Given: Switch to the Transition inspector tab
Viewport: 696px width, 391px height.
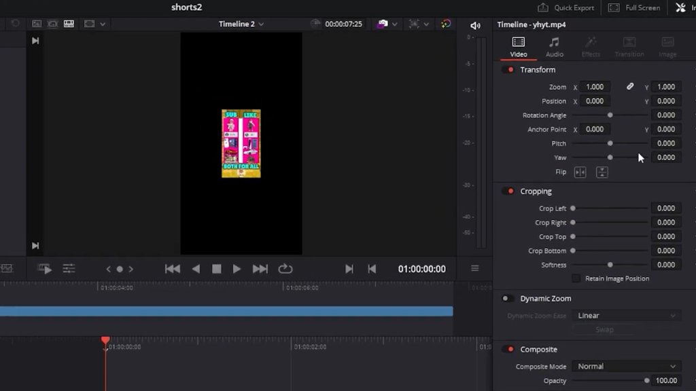Looking at the screenshot, I should (629, 48).
